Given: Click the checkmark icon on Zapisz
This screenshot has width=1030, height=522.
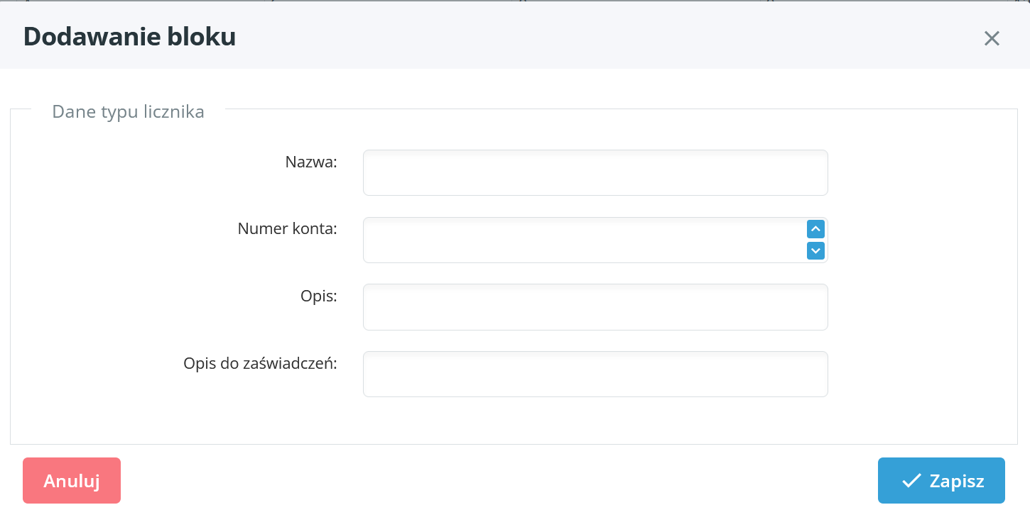Looking at the screenshot, I should pos(911,481).
